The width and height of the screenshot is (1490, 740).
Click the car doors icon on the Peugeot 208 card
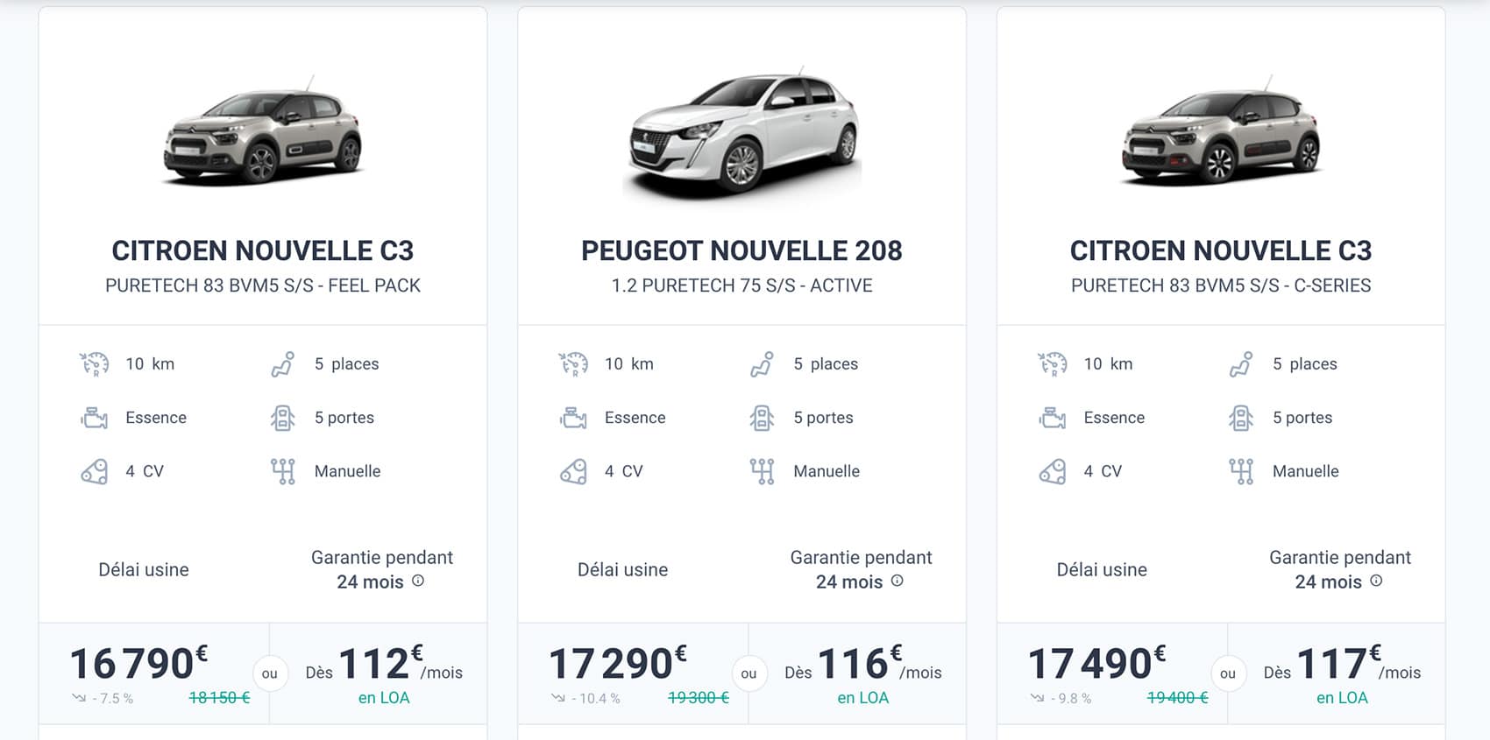pyautogui.click(x=762, y=418)
